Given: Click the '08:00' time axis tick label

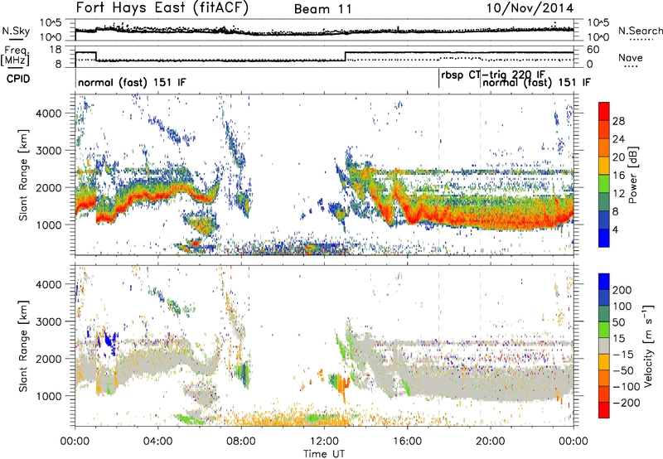Looking at the screenshot, I should [x=240, y=442].
